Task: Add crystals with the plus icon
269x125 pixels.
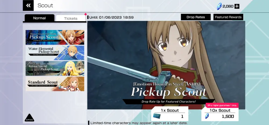Action: click(x=237, y=6)
